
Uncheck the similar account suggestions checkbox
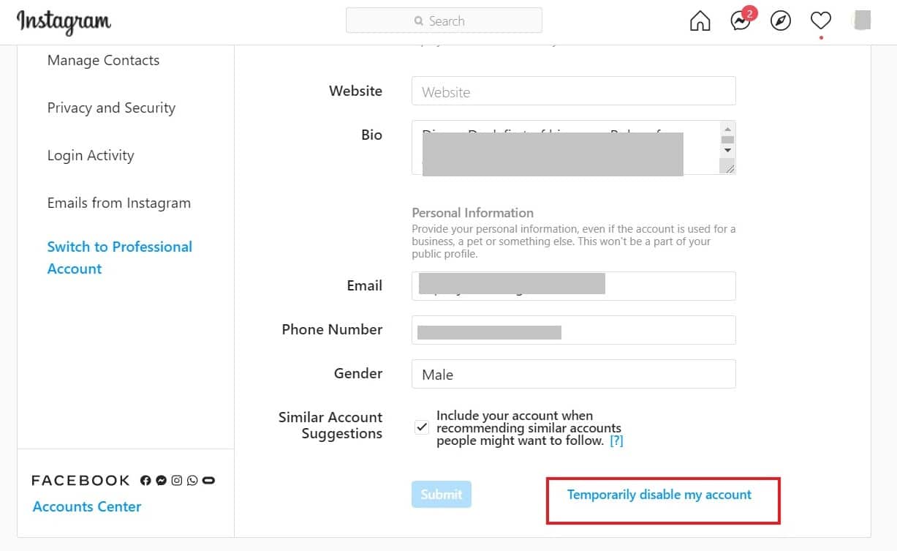coord(422,427)
